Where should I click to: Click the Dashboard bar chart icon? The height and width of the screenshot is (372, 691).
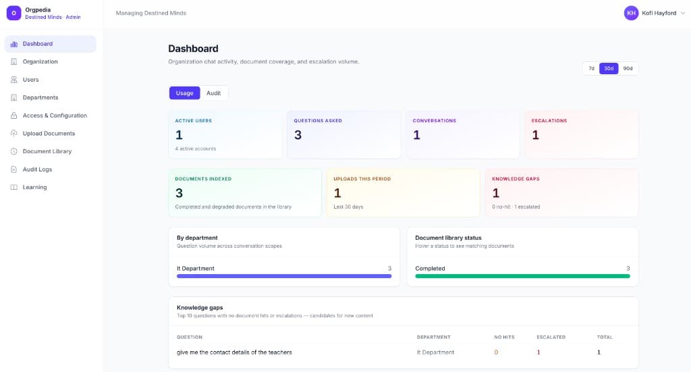click(13, 44)
